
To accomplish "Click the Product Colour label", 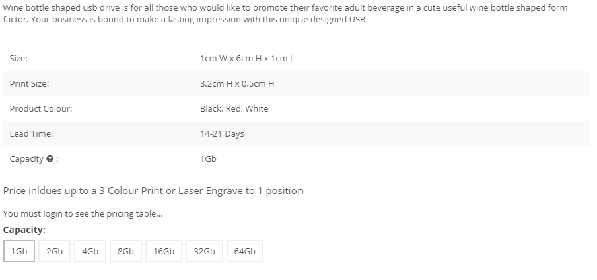I will pyautogui.click(x=41, y=108).
